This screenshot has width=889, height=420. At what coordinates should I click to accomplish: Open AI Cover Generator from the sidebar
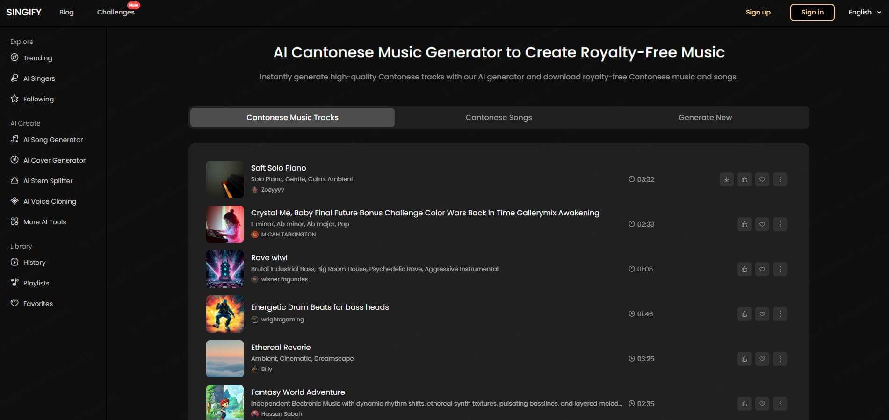tap(54, 160)
